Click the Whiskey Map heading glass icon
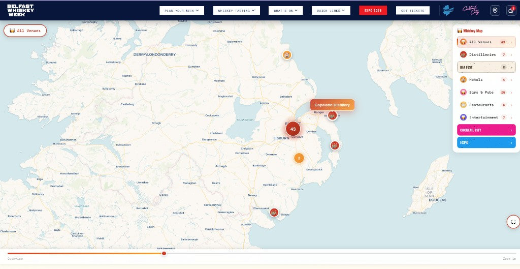 tap(460, 31)
